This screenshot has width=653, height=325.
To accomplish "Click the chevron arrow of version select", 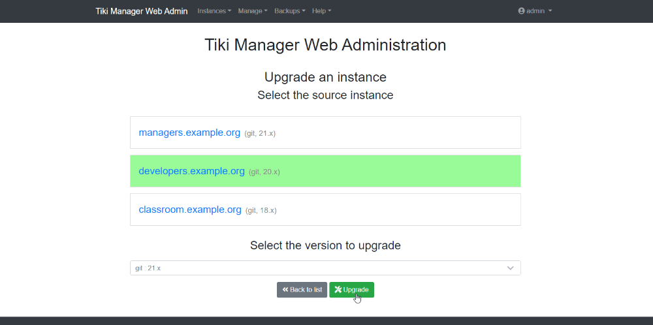I will click(x=510, y=268).
